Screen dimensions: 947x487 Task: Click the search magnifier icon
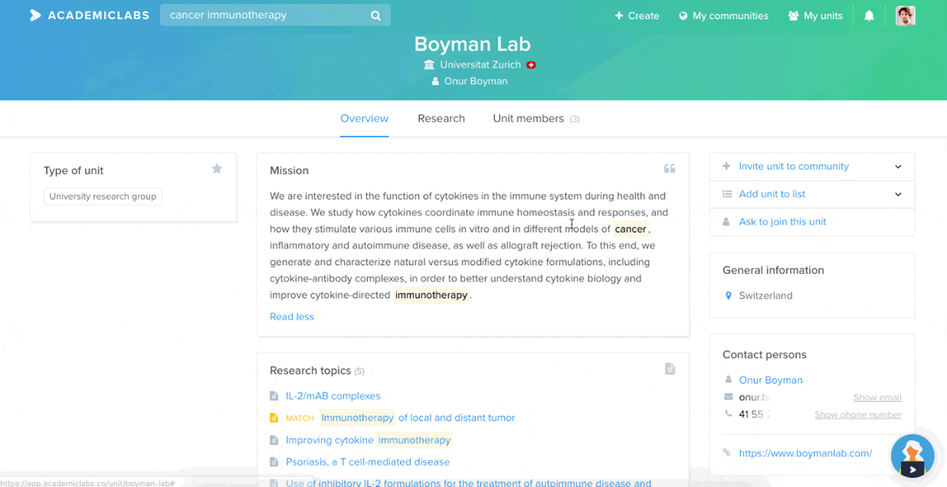(x=376, y=16)
